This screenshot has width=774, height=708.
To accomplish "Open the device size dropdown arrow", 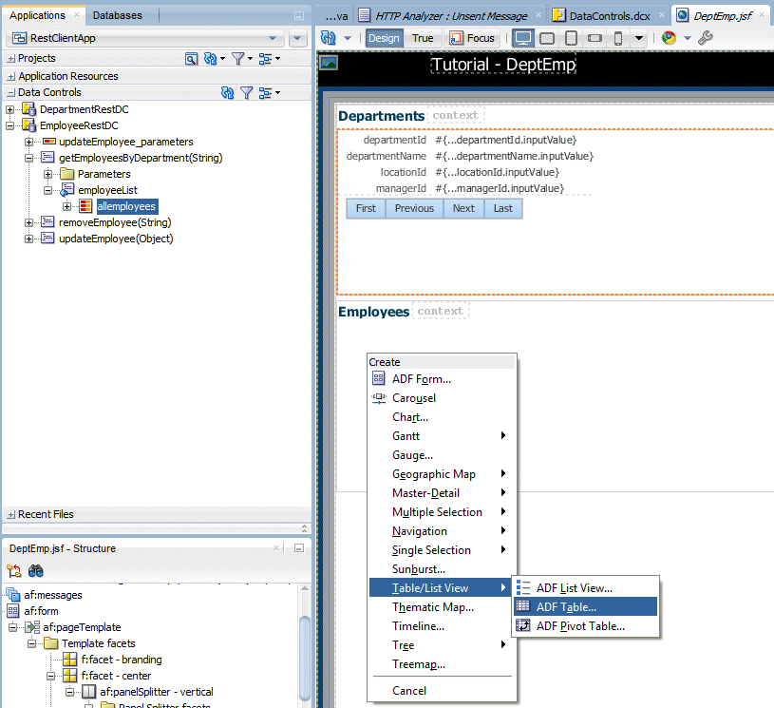I will coord(639,38).
